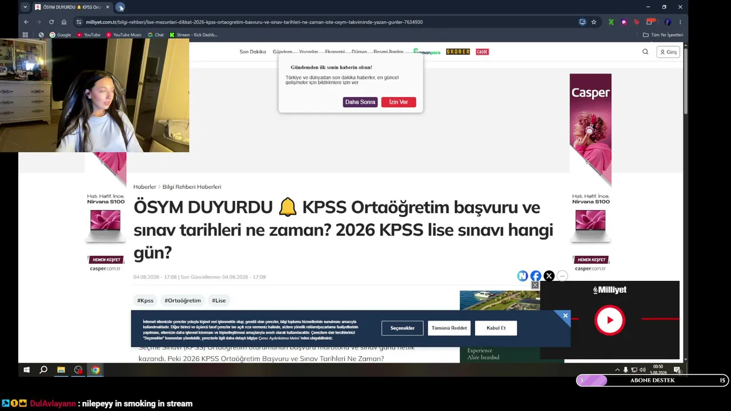The image size is (731, 411).
Task: Click the ABONE DESTEK progress bar
Action: click(x=652, y=381)
